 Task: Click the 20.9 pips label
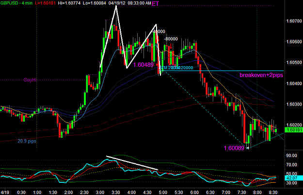point(27,141)
